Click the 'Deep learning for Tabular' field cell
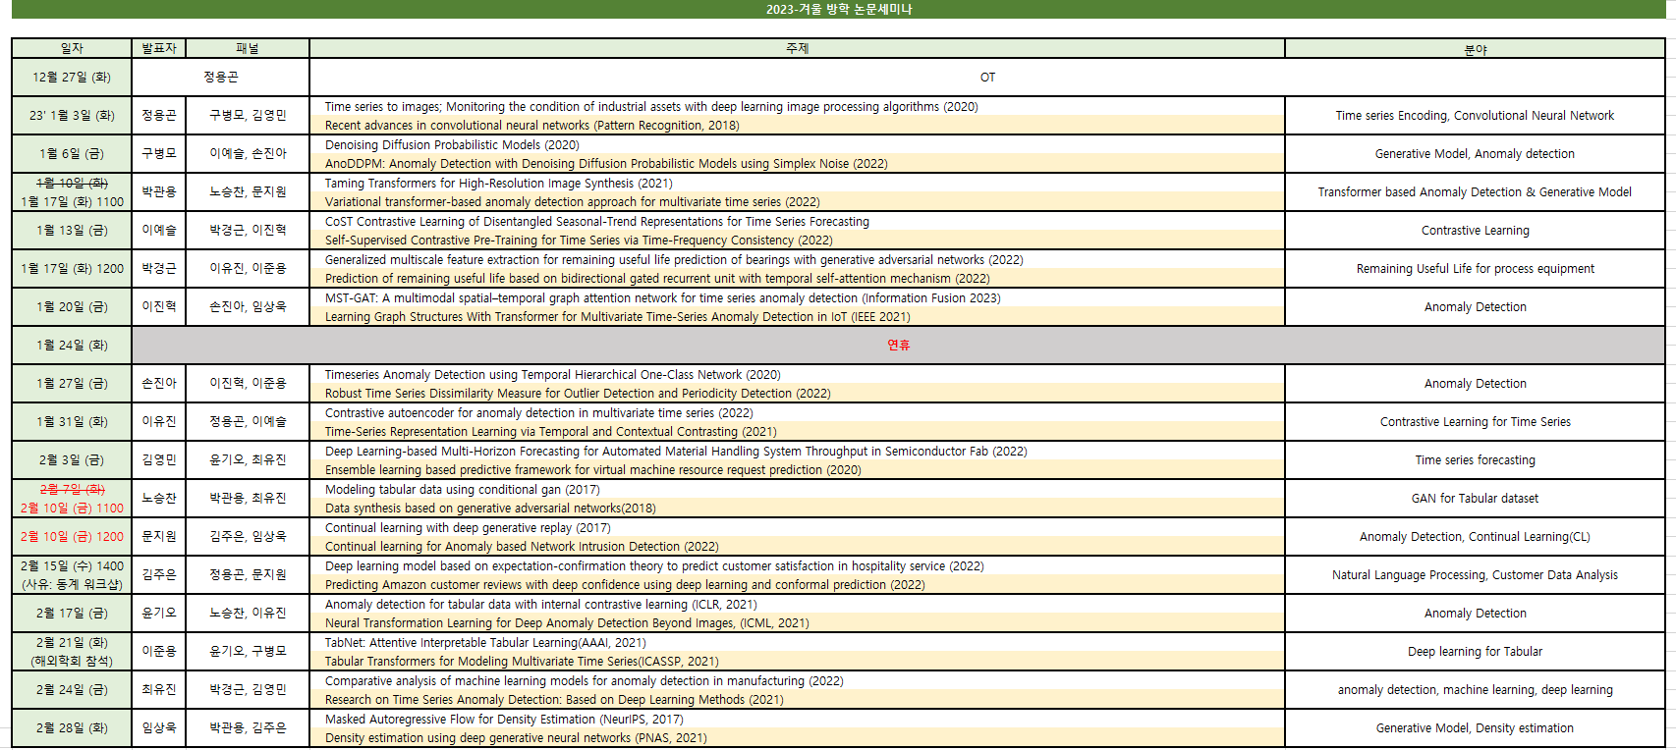The image size is (1676, 750). [1475, 652]
